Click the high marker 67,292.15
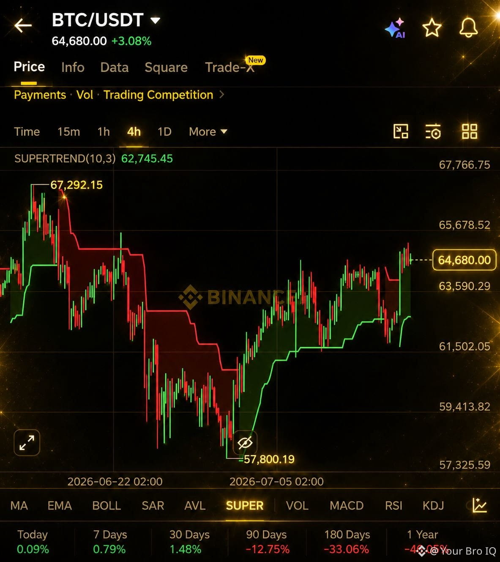This screenshot has width=500, height=562. tap(77, 185)
